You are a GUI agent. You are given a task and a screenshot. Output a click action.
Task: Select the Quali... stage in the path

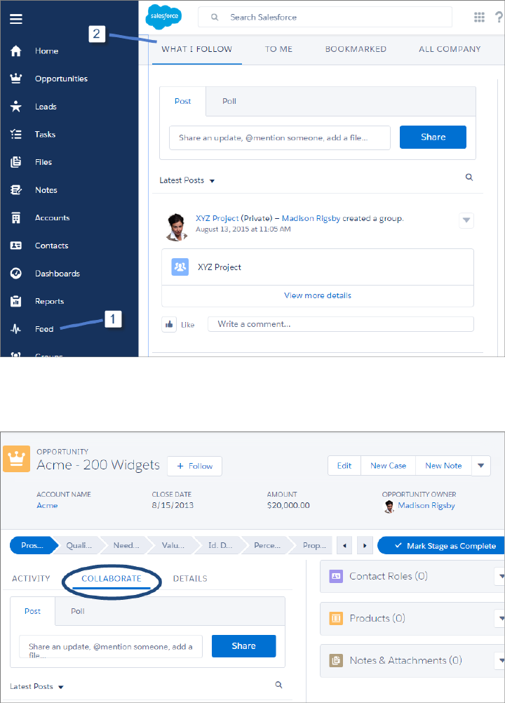pyautogui.click(x=79, y=546)
